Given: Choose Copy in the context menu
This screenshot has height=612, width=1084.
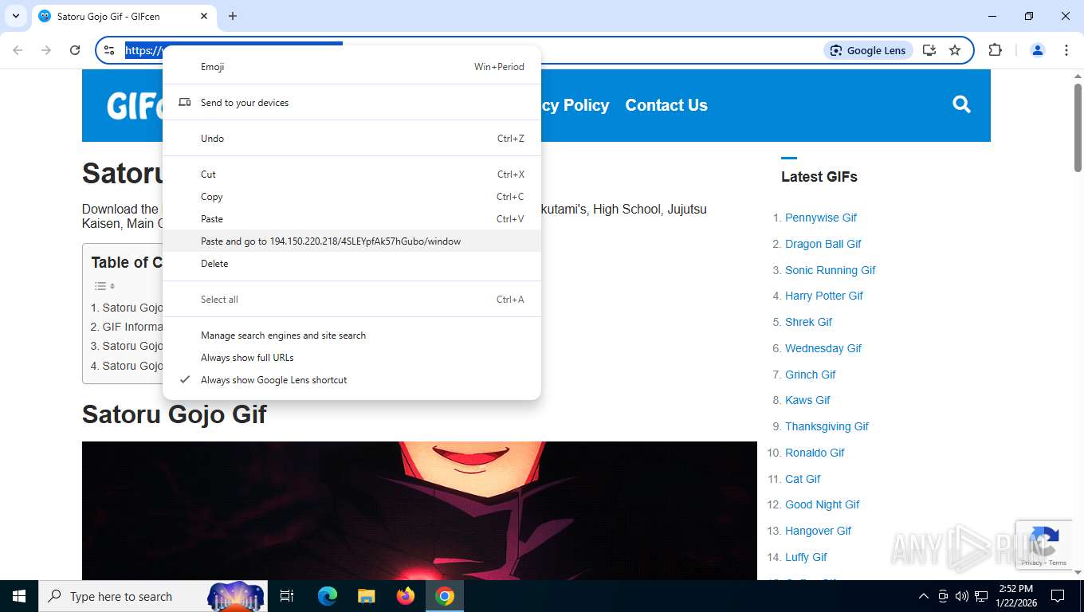Looking at the screenshot, I should (x=352, y=197).
